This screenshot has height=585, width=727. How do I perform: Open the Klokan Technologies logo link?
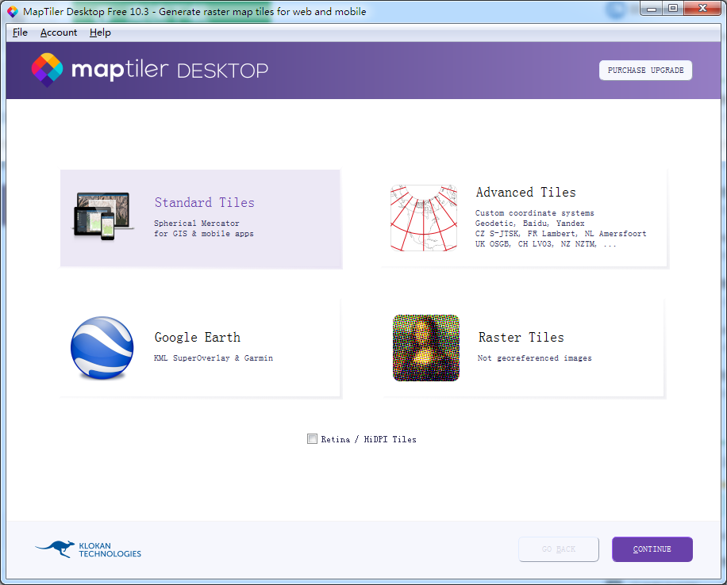point(88,549)
